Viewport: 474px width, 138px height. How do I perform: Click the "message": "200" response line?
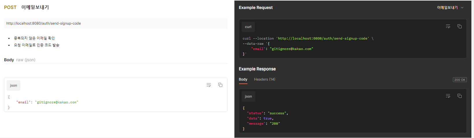point(264,124)
